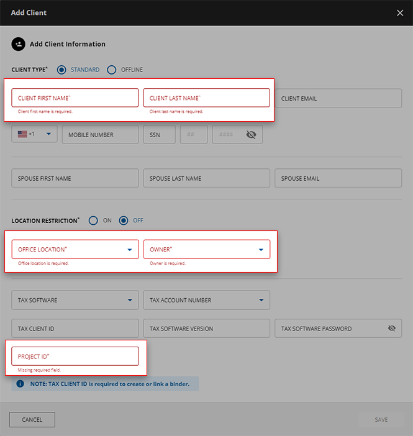413x436 pixels.
Task: Expand the Tax Software dropdown
Action: coord(129,301)
